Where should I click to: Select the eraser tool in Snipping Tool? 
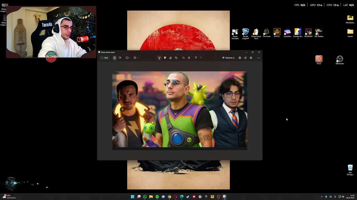[x=170, y=58]
